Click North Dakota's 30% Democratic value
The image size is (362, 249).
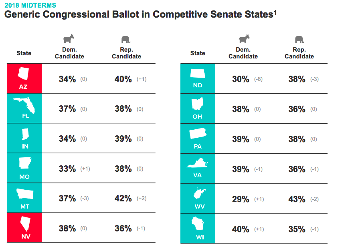coord(241,79)
